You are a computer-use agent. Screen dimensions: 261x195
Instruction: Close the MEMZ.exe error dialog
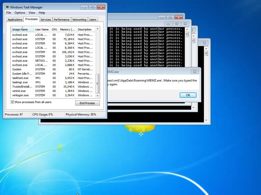[195, 72]
